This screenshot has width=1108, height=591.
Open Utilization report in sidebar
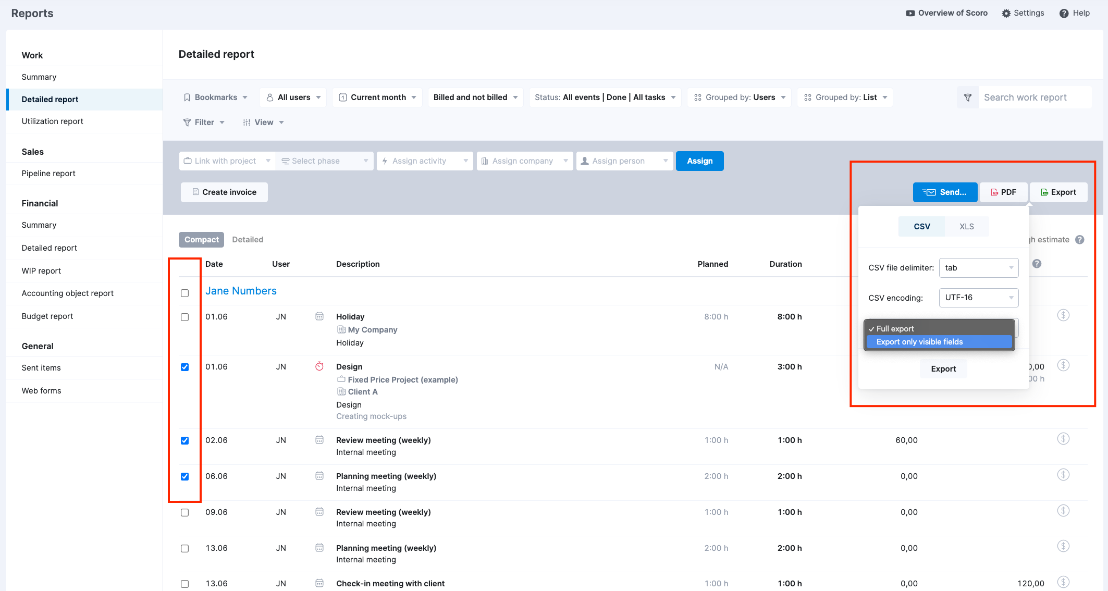pos(85,121)
